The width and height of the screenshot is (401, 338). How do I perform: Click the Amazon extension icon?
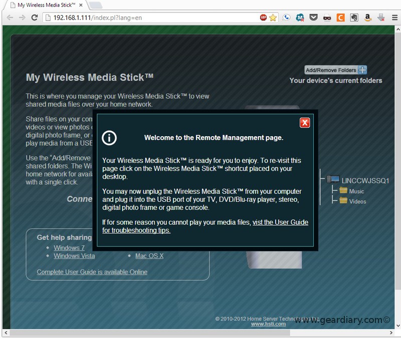[x=367, y=17]
